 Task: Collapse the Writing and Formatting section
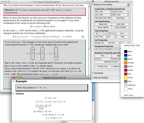[x=92, y=5]
